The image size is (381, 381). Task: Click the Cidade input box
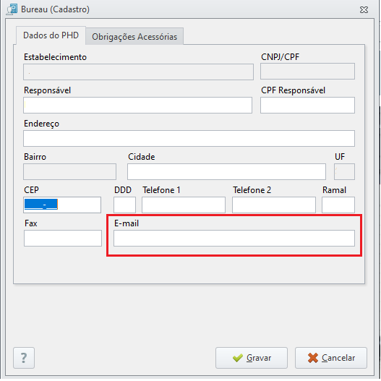(x=226, y=172)
